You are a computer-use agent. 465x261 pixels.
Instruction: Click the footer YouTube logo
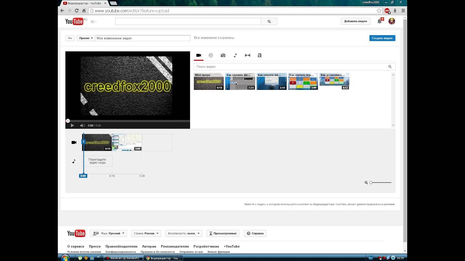click(76, 233)
